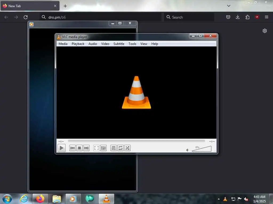Viewport: 273px width, 204px height.
Task: Open new tab personalize gear settings
Action: click(265, 31)
